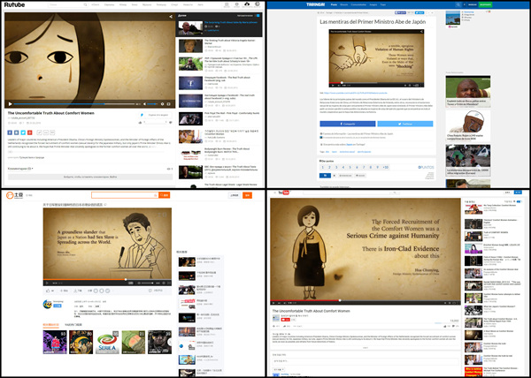Viewport: 531px width, 378px height.
Task: Open 'The Uncomfortable Truth About Comfort Women' YouTube title
Action: pos(311,311)
